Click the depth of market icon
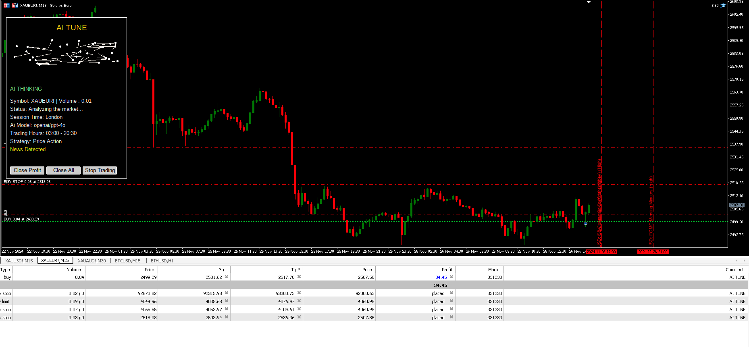749x347 pixels. tap(15, 5)
